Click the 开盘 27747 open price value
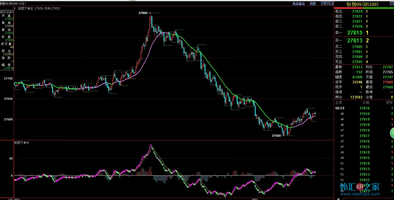The image size is (394, 200). click(388, 77)
